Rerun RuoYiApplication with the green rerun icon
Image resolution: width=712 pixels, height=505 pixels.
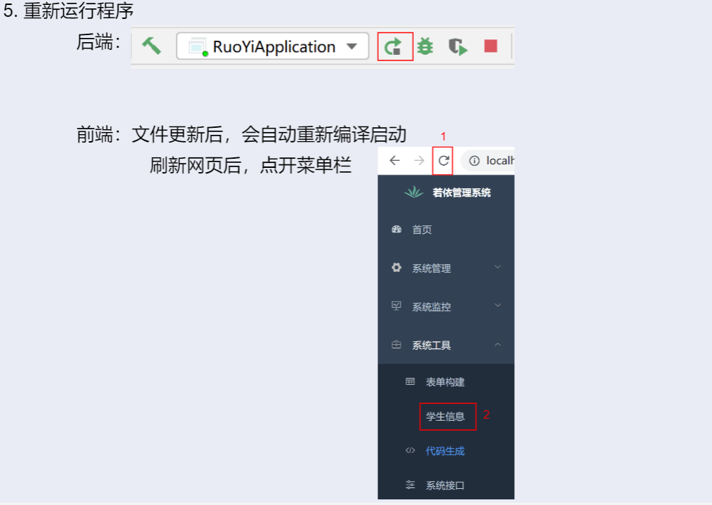[394, 46]
